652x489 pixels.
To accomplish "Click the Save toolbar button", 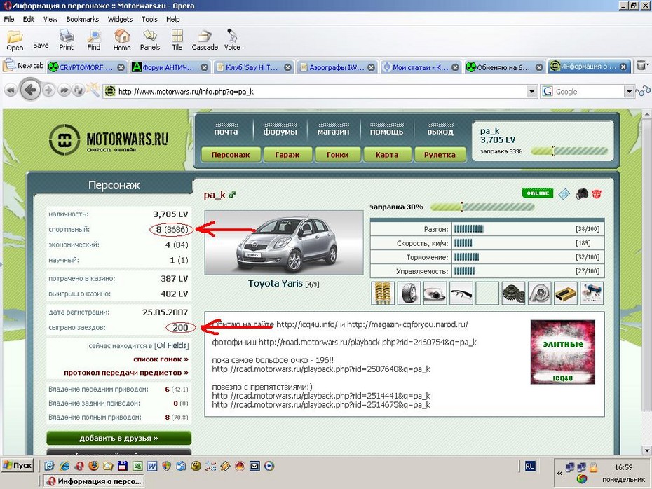I will coord(41,46).
